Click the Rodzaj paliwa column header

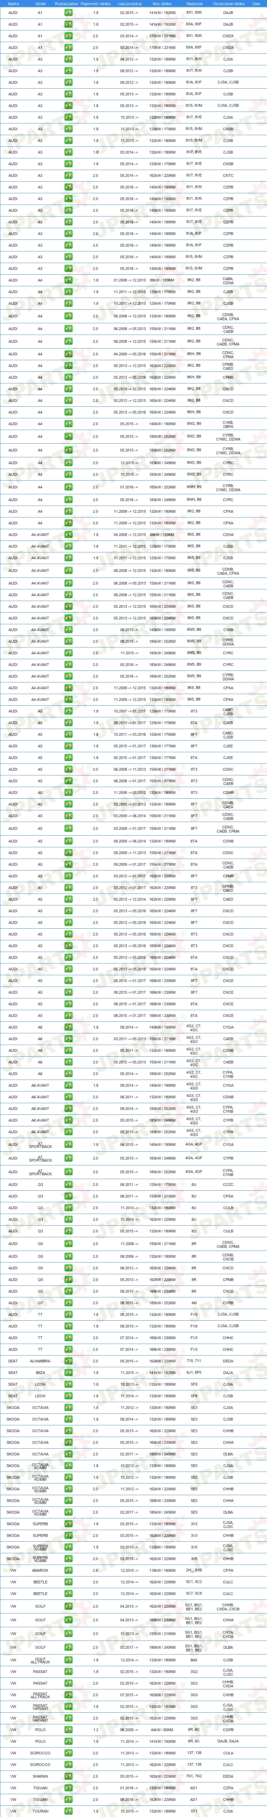[66, 3]
